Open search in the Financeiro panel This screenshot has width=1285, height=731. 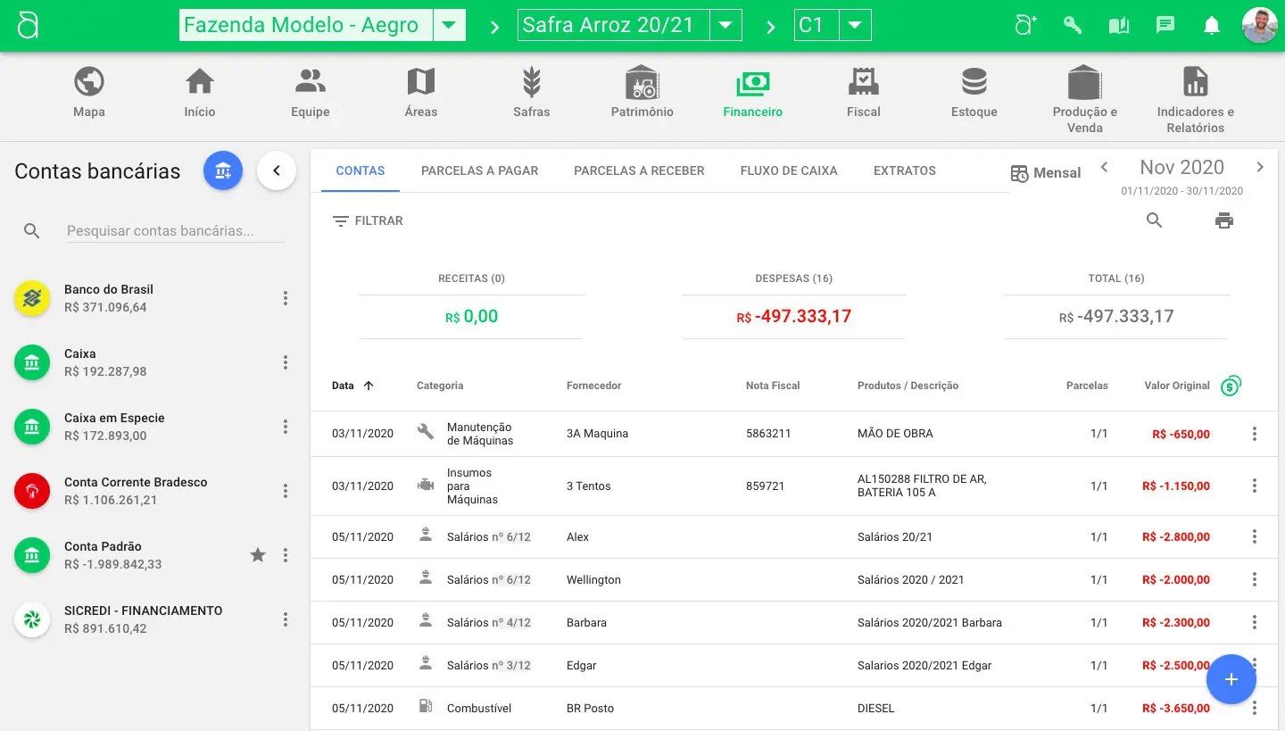pyautogui.click(x=1155, y=220)
